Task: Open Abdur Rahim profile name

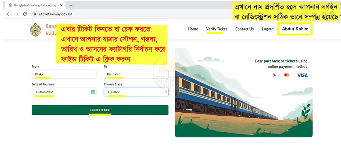Action: click(295, 29)
